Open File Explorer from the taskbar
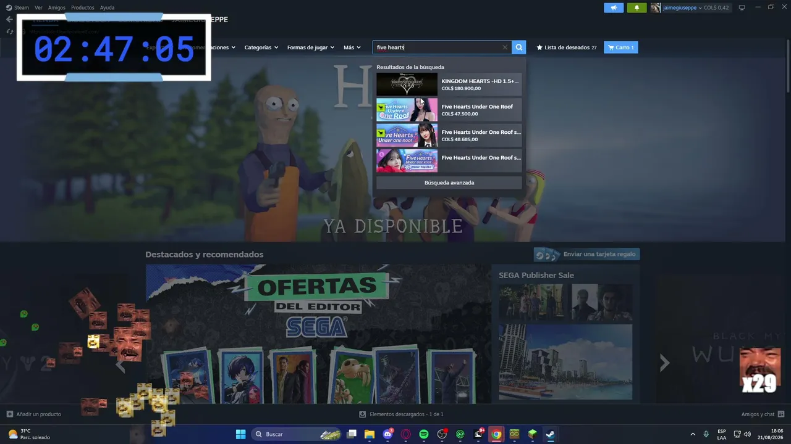This screenshot has height=444, width=791. point(370,434)
